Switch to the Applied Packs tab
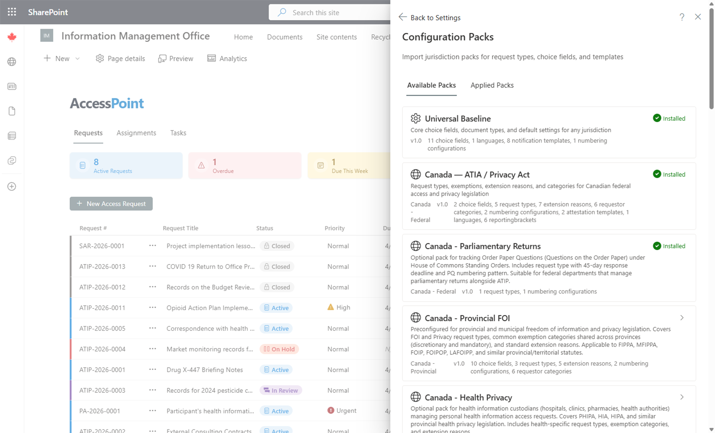Viewport: 715px width, 433px height. tap(492, 85)
